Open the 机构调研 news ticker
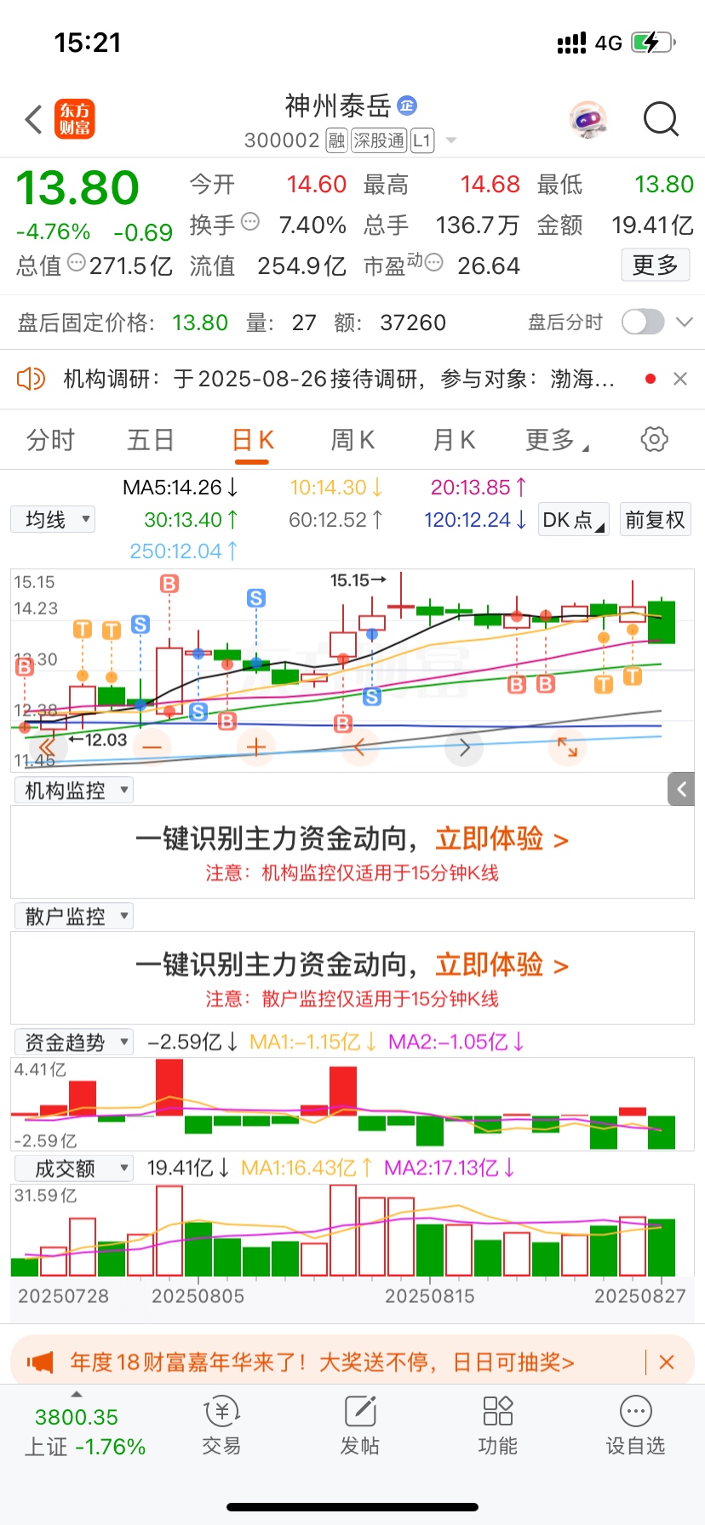This screenshot has height=1525, width=705. (x=339, y=379)
